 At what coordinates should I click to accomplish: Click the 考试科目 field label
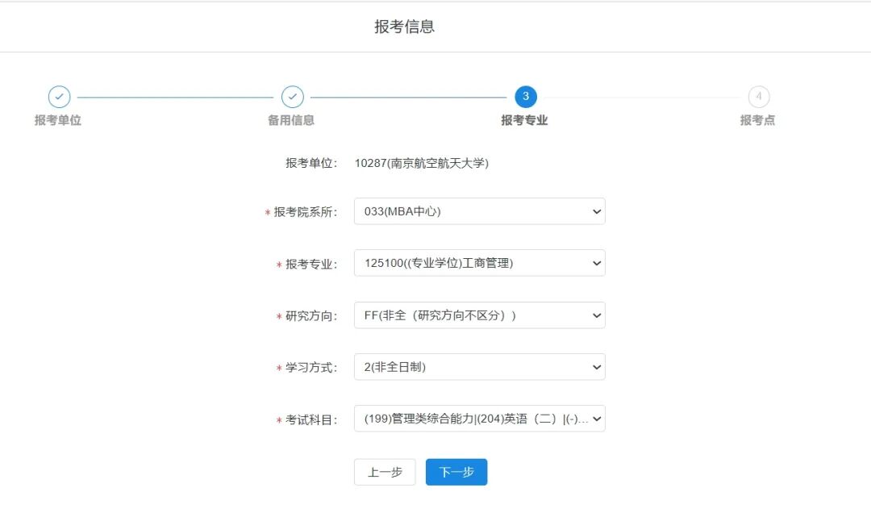pos(311,420)
